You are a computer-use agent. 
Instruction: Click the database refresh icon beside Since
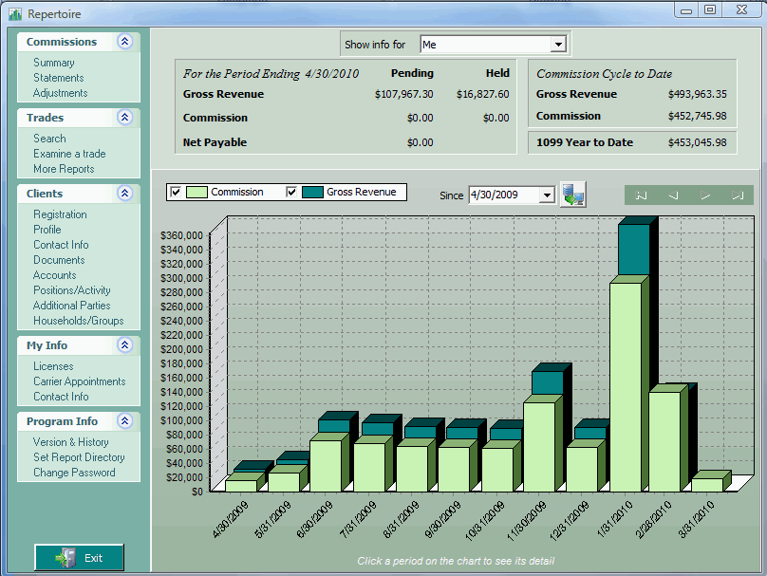click(x=572, y=195)
